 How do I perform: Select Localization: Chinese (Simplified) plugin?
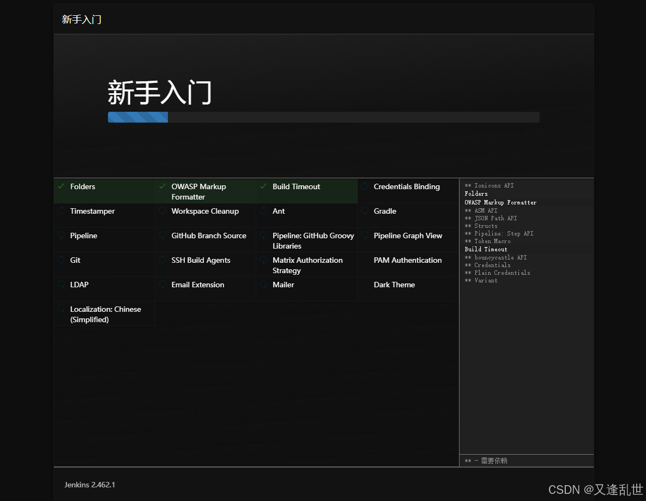(x=104, y=313)
